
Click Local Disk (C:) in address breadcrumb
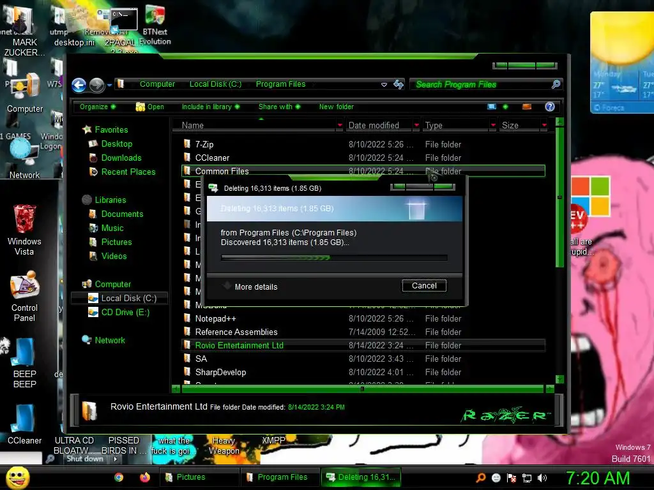[x=215, y=84]
